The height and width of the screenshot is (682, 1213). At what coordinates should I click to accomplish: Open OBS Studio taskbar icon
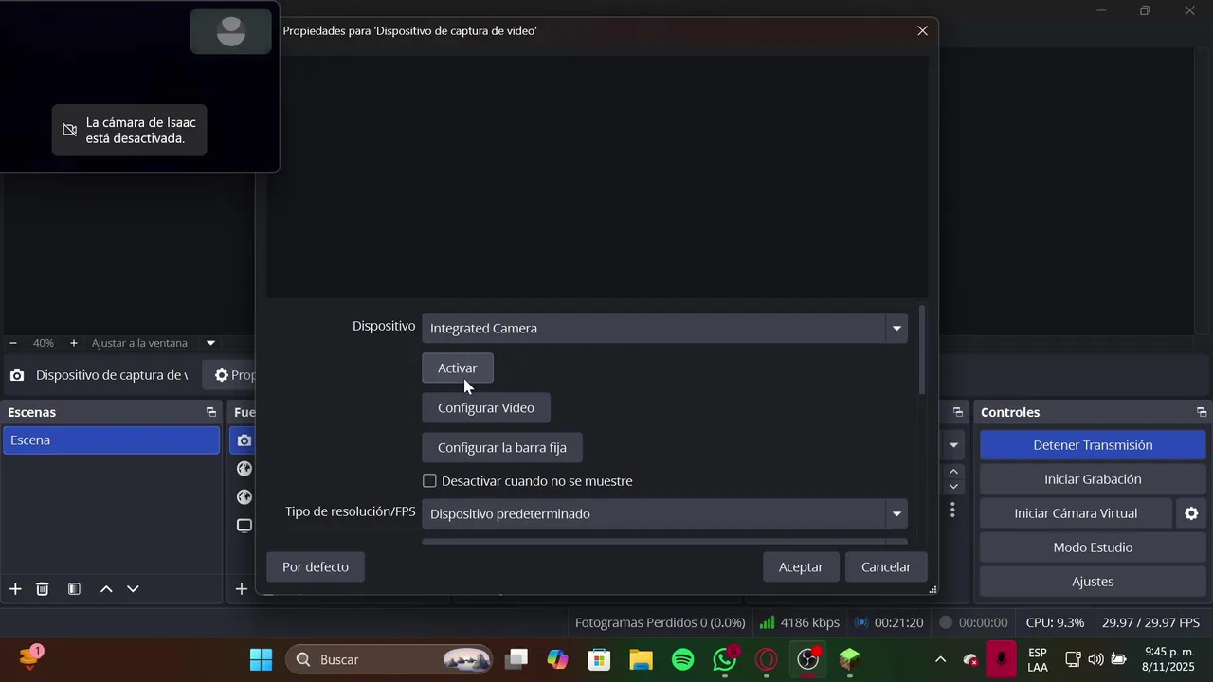[808, 659]
